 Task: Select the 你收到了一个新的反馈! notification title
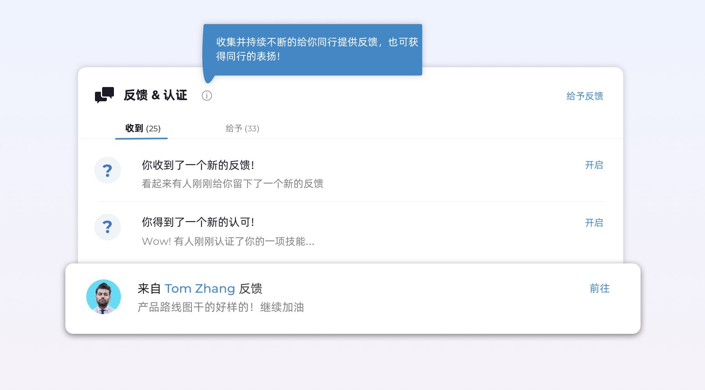point(198,165)
